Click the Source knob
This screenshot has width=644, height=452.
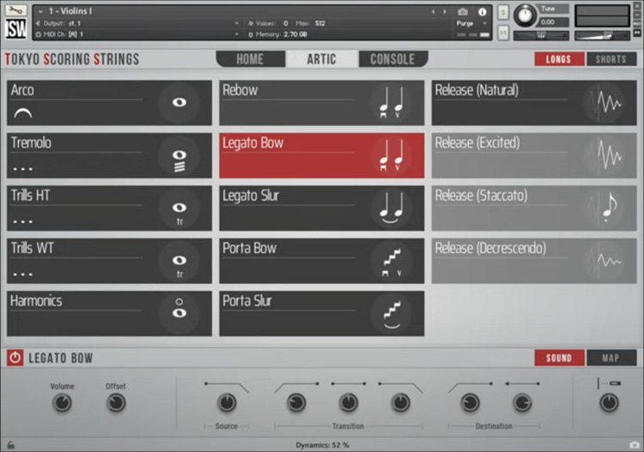[227, 403]
